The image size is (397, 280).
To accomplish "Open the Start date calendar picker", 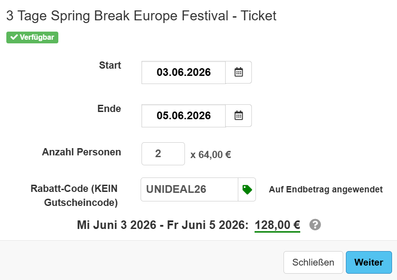I will (x=240, y=72).
